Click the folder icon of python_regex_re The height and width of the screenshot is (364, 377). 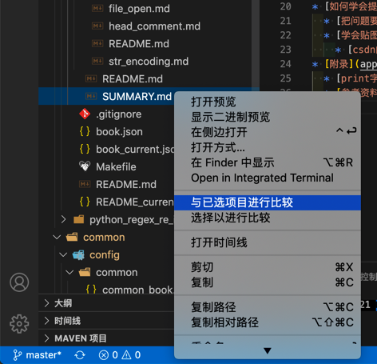click(x=78, y=219)
